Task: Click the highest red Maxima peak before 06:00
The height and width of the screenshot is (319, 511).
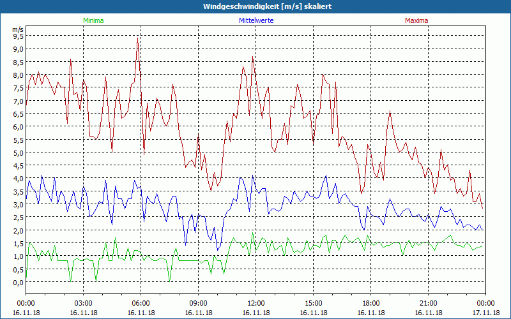Action: [137, 41]
